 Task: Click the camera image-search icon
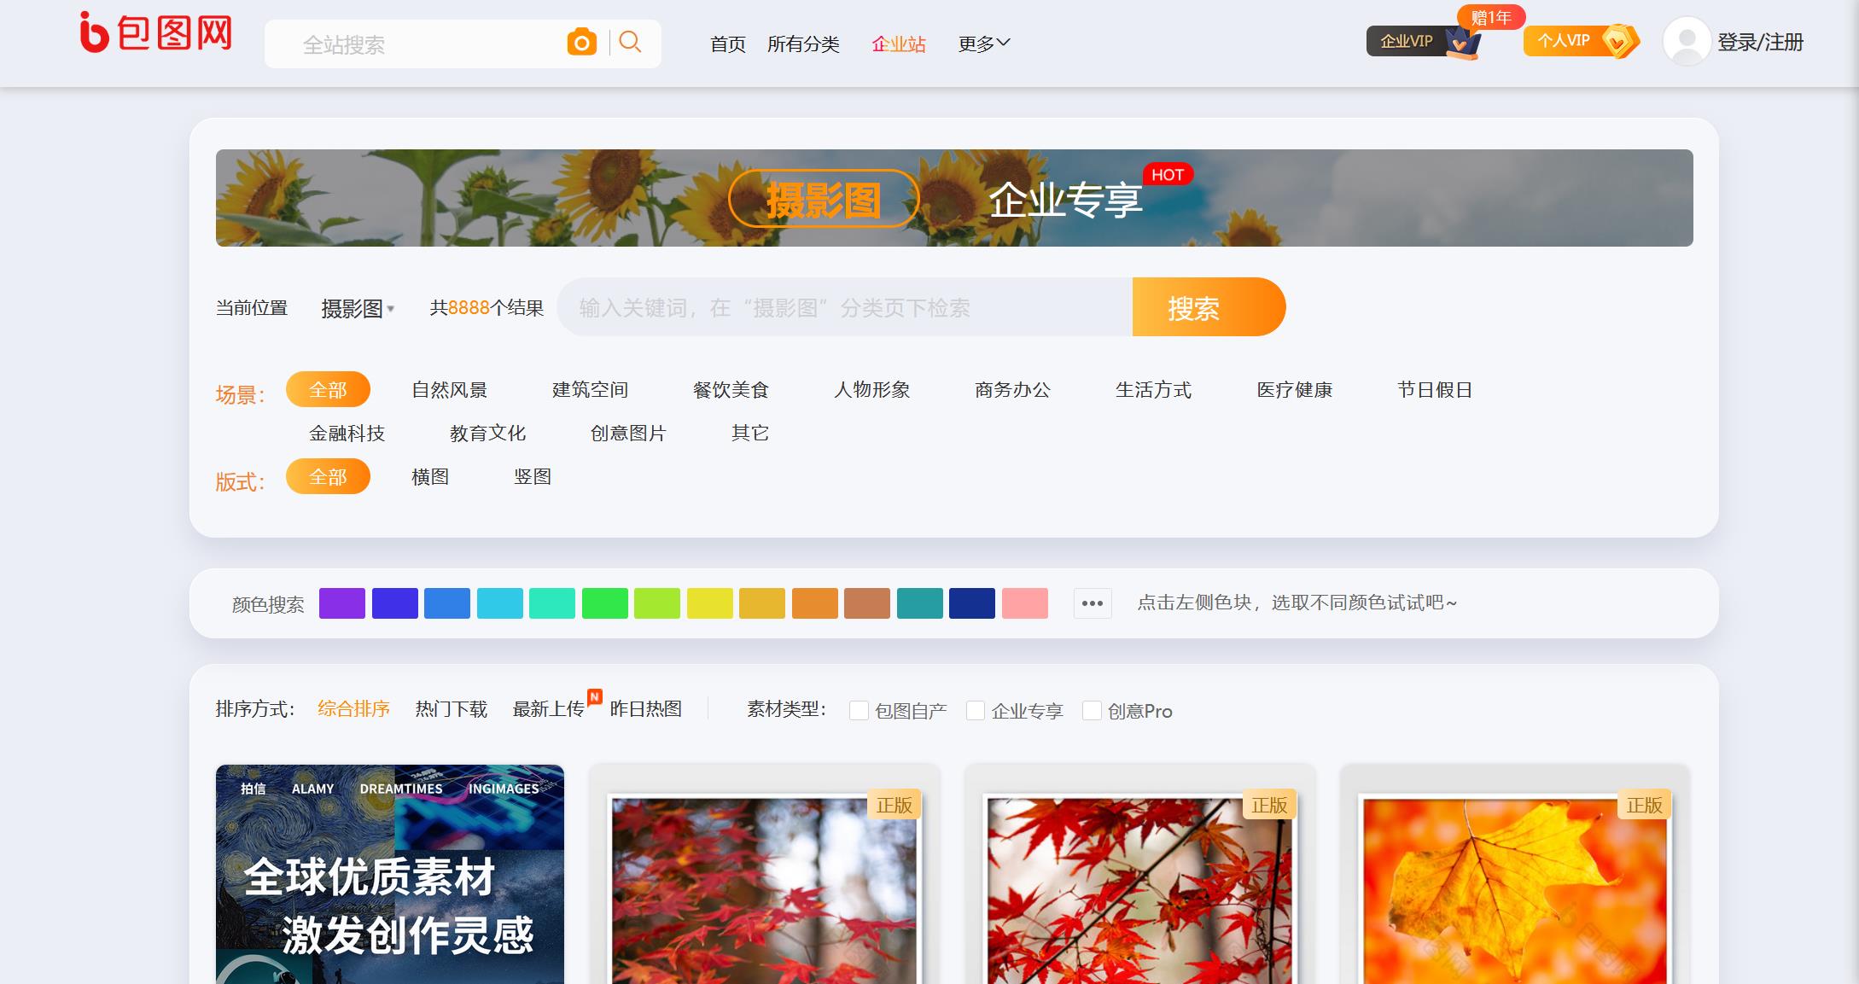tap(581, 42)
